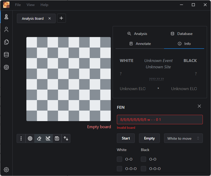
Task: Select the Info tab
Action: point(184,44)
